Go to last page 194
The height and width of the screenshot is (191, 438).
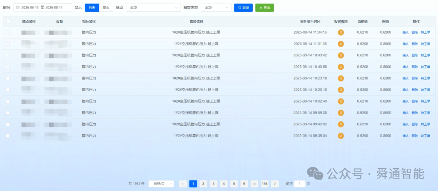click(x=264, y=184)
